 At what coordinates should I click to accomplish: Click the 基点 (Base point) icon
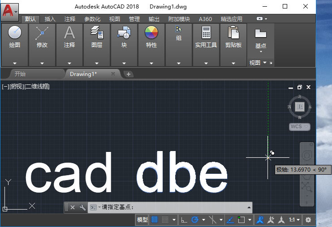tap(261, 34)
